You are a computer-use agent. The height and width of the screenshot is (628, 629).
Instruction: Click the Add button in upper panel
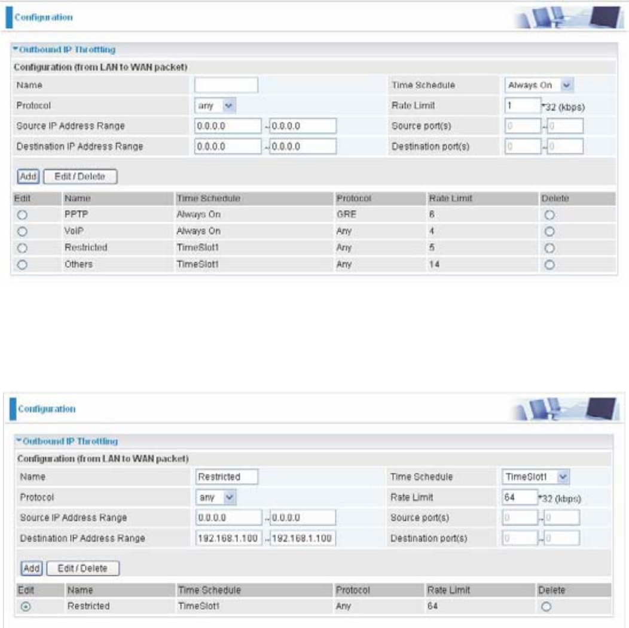[28, 176]
